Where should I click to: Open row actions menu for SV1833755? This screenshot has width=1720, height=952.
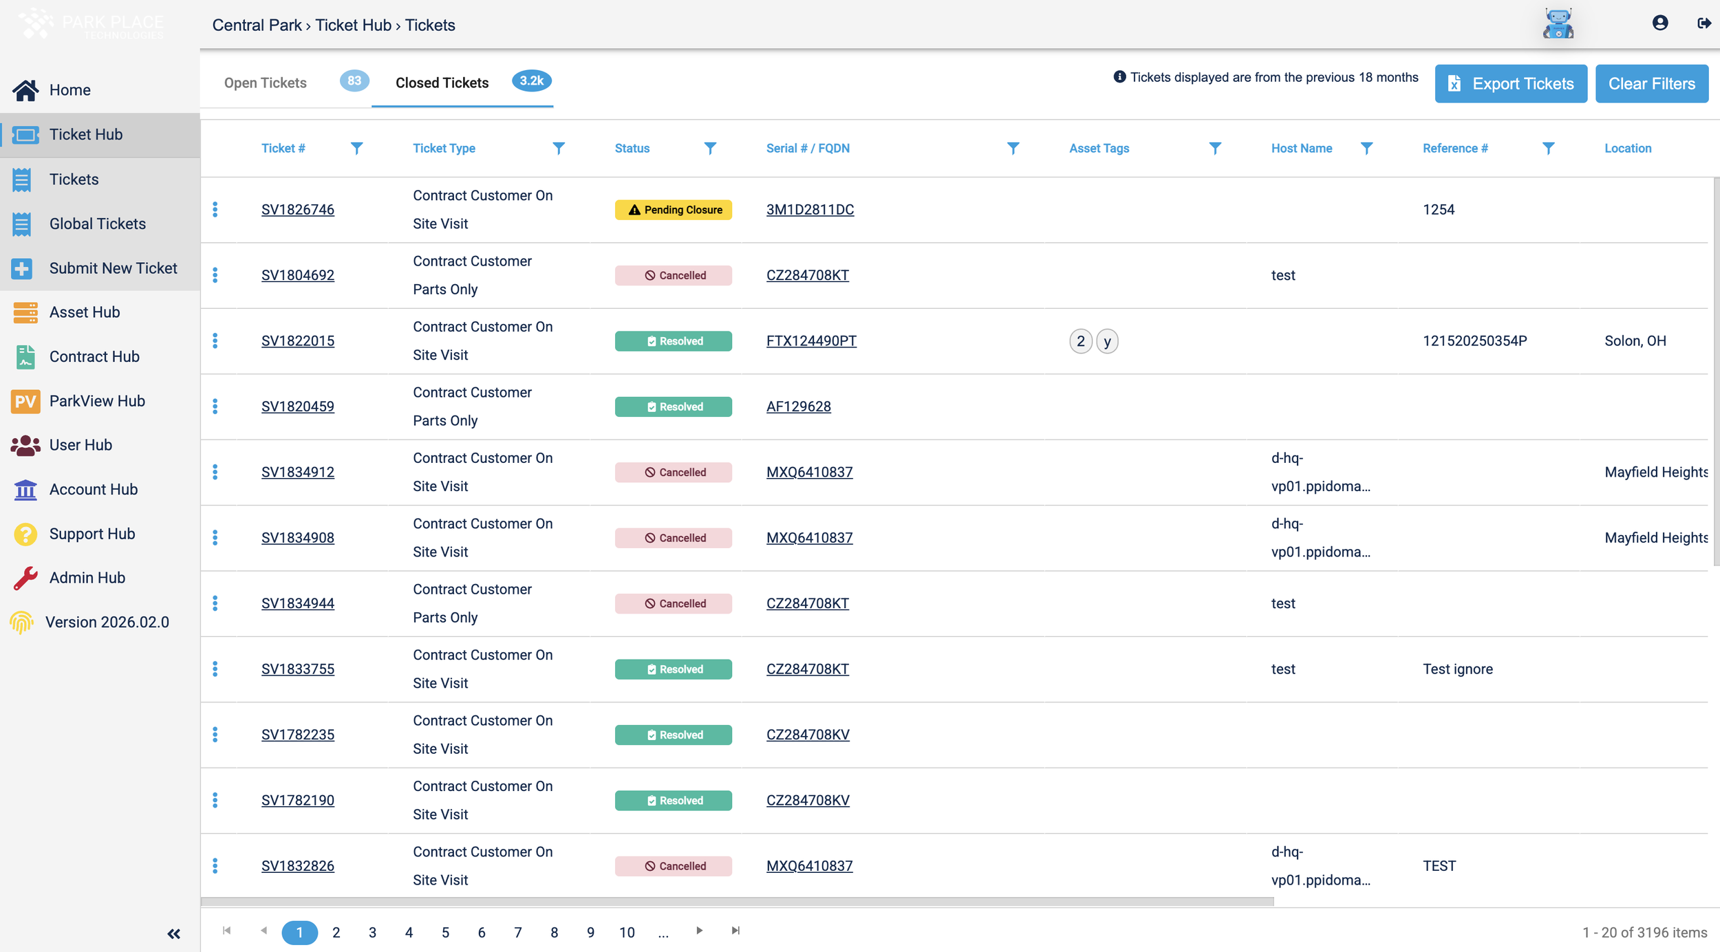pyautogui.click(x=215, y=669)
